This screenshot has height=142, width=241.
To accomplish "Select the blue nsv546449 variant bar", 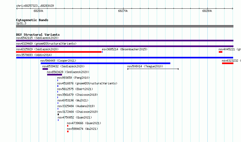I will coord(105,63).
